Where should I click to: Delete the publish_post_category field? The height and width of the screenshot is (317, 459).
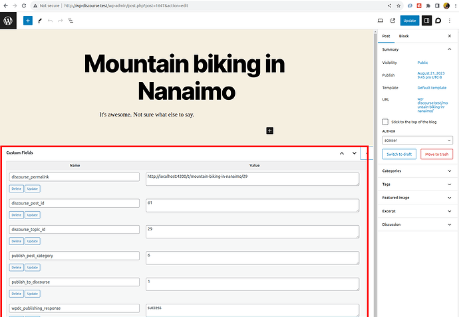[17, 268]
